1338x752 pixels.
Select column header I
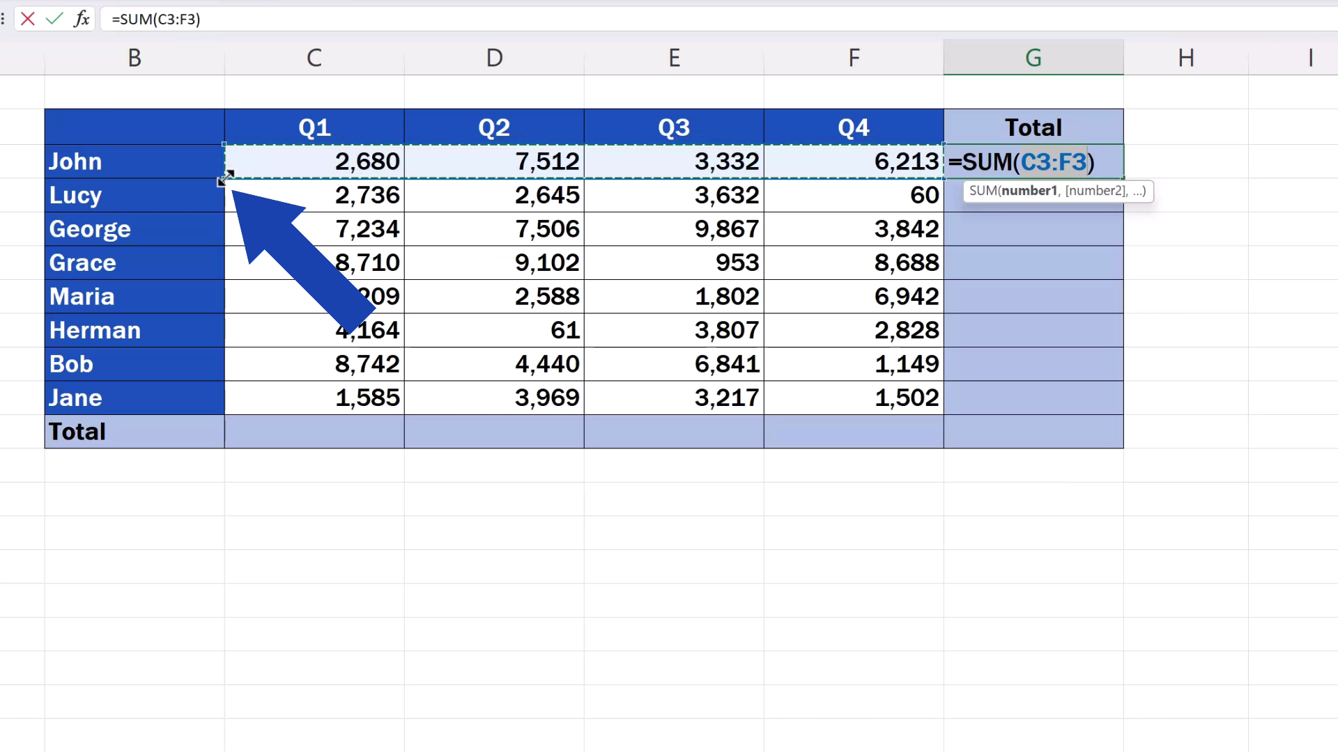[1312, 57]
